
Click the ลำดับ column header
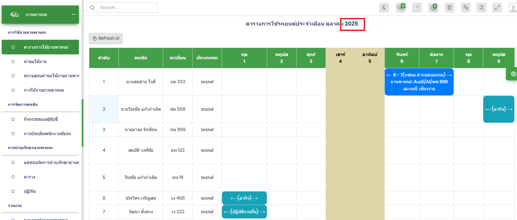pyautogui.click(x=104, y=58)
